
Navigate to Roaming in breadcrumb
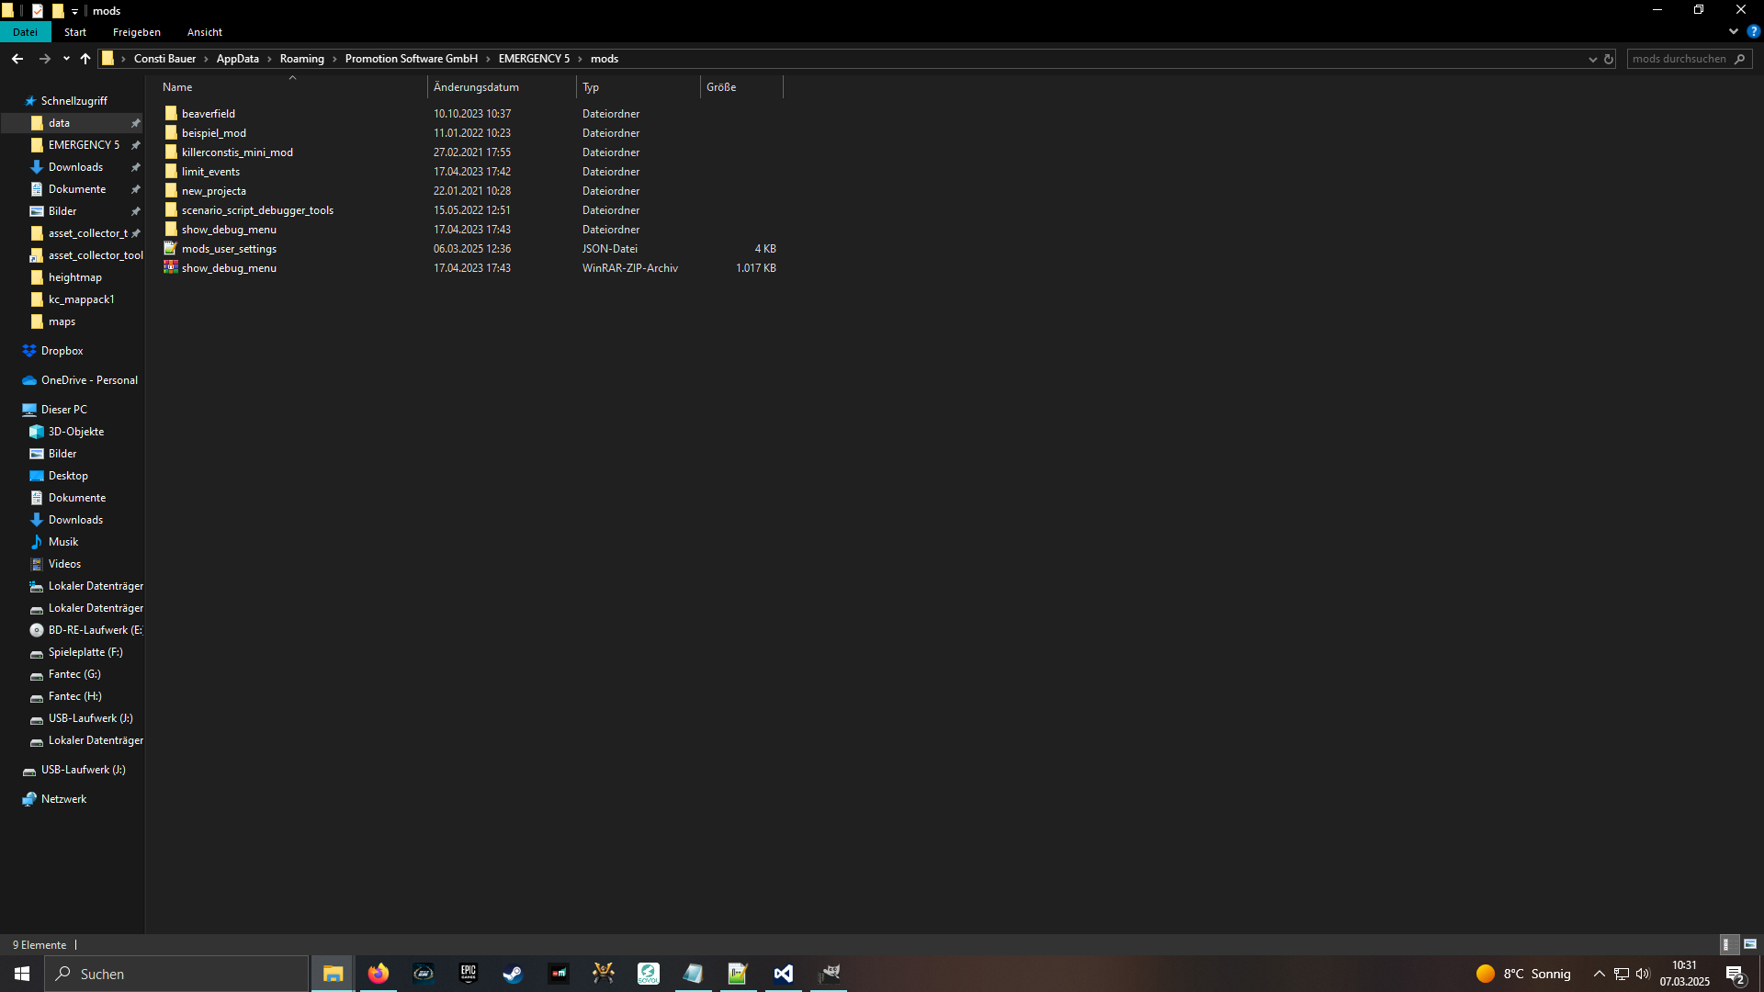click(301, 59)
